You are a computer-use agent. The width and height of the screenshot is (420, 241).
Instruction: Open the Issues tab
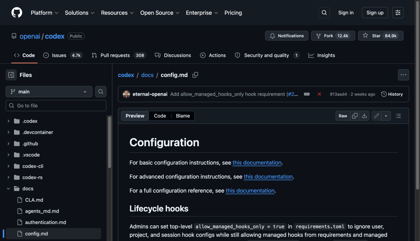coord(63,55)
